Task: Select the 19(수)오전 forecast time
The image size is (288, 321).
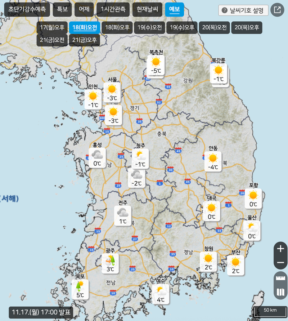Action: pos(150,27)
